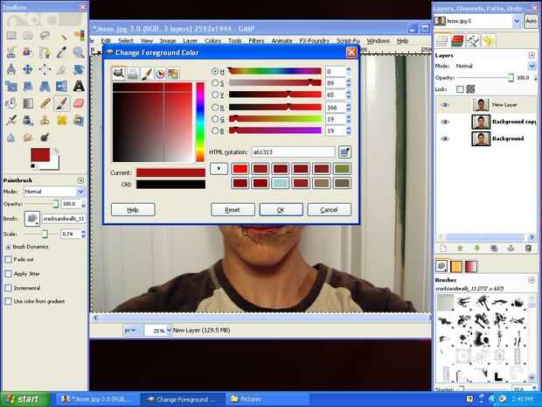Select the Rotate tool

(x=79, y=69)
